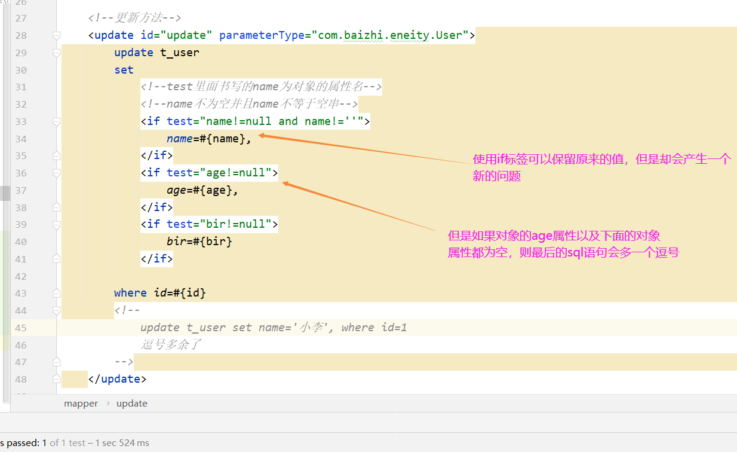Click the commented SQL 'update t_user set name' line

(274, 328)
